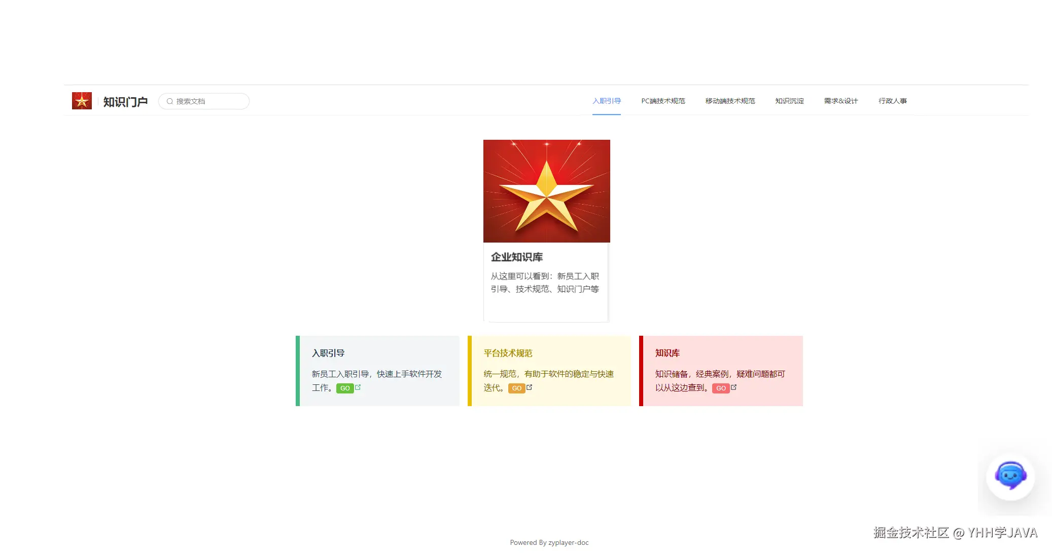Click external link icon in 入职引导 card
Viewport: 1052px width, 554px height.
tap(358, 387)
